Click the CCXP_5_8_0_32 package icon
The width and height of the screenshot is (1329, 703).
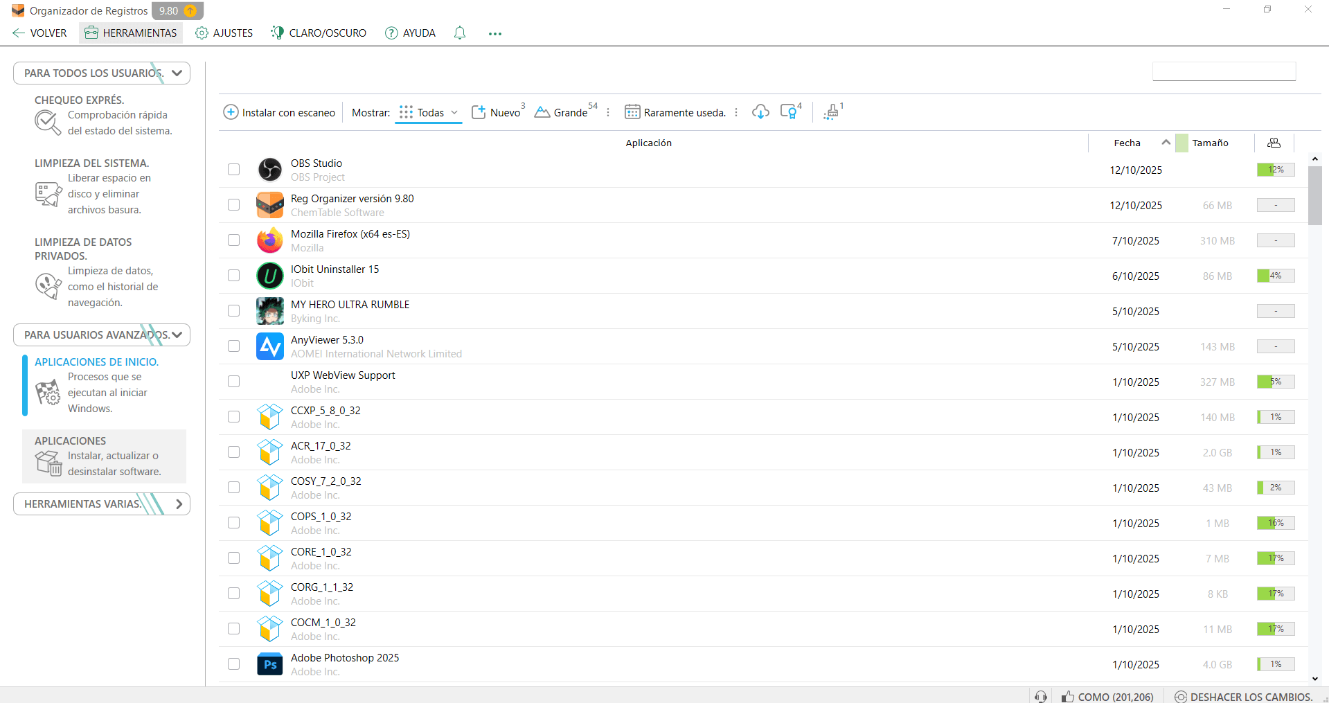pyautogui.click(x=269, y=417)
